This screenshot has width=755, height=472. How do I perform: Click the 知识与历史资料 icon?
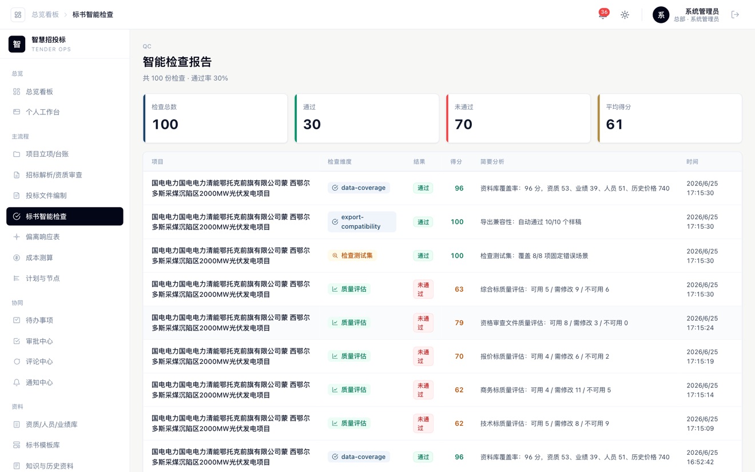click(x=17, y=466)
